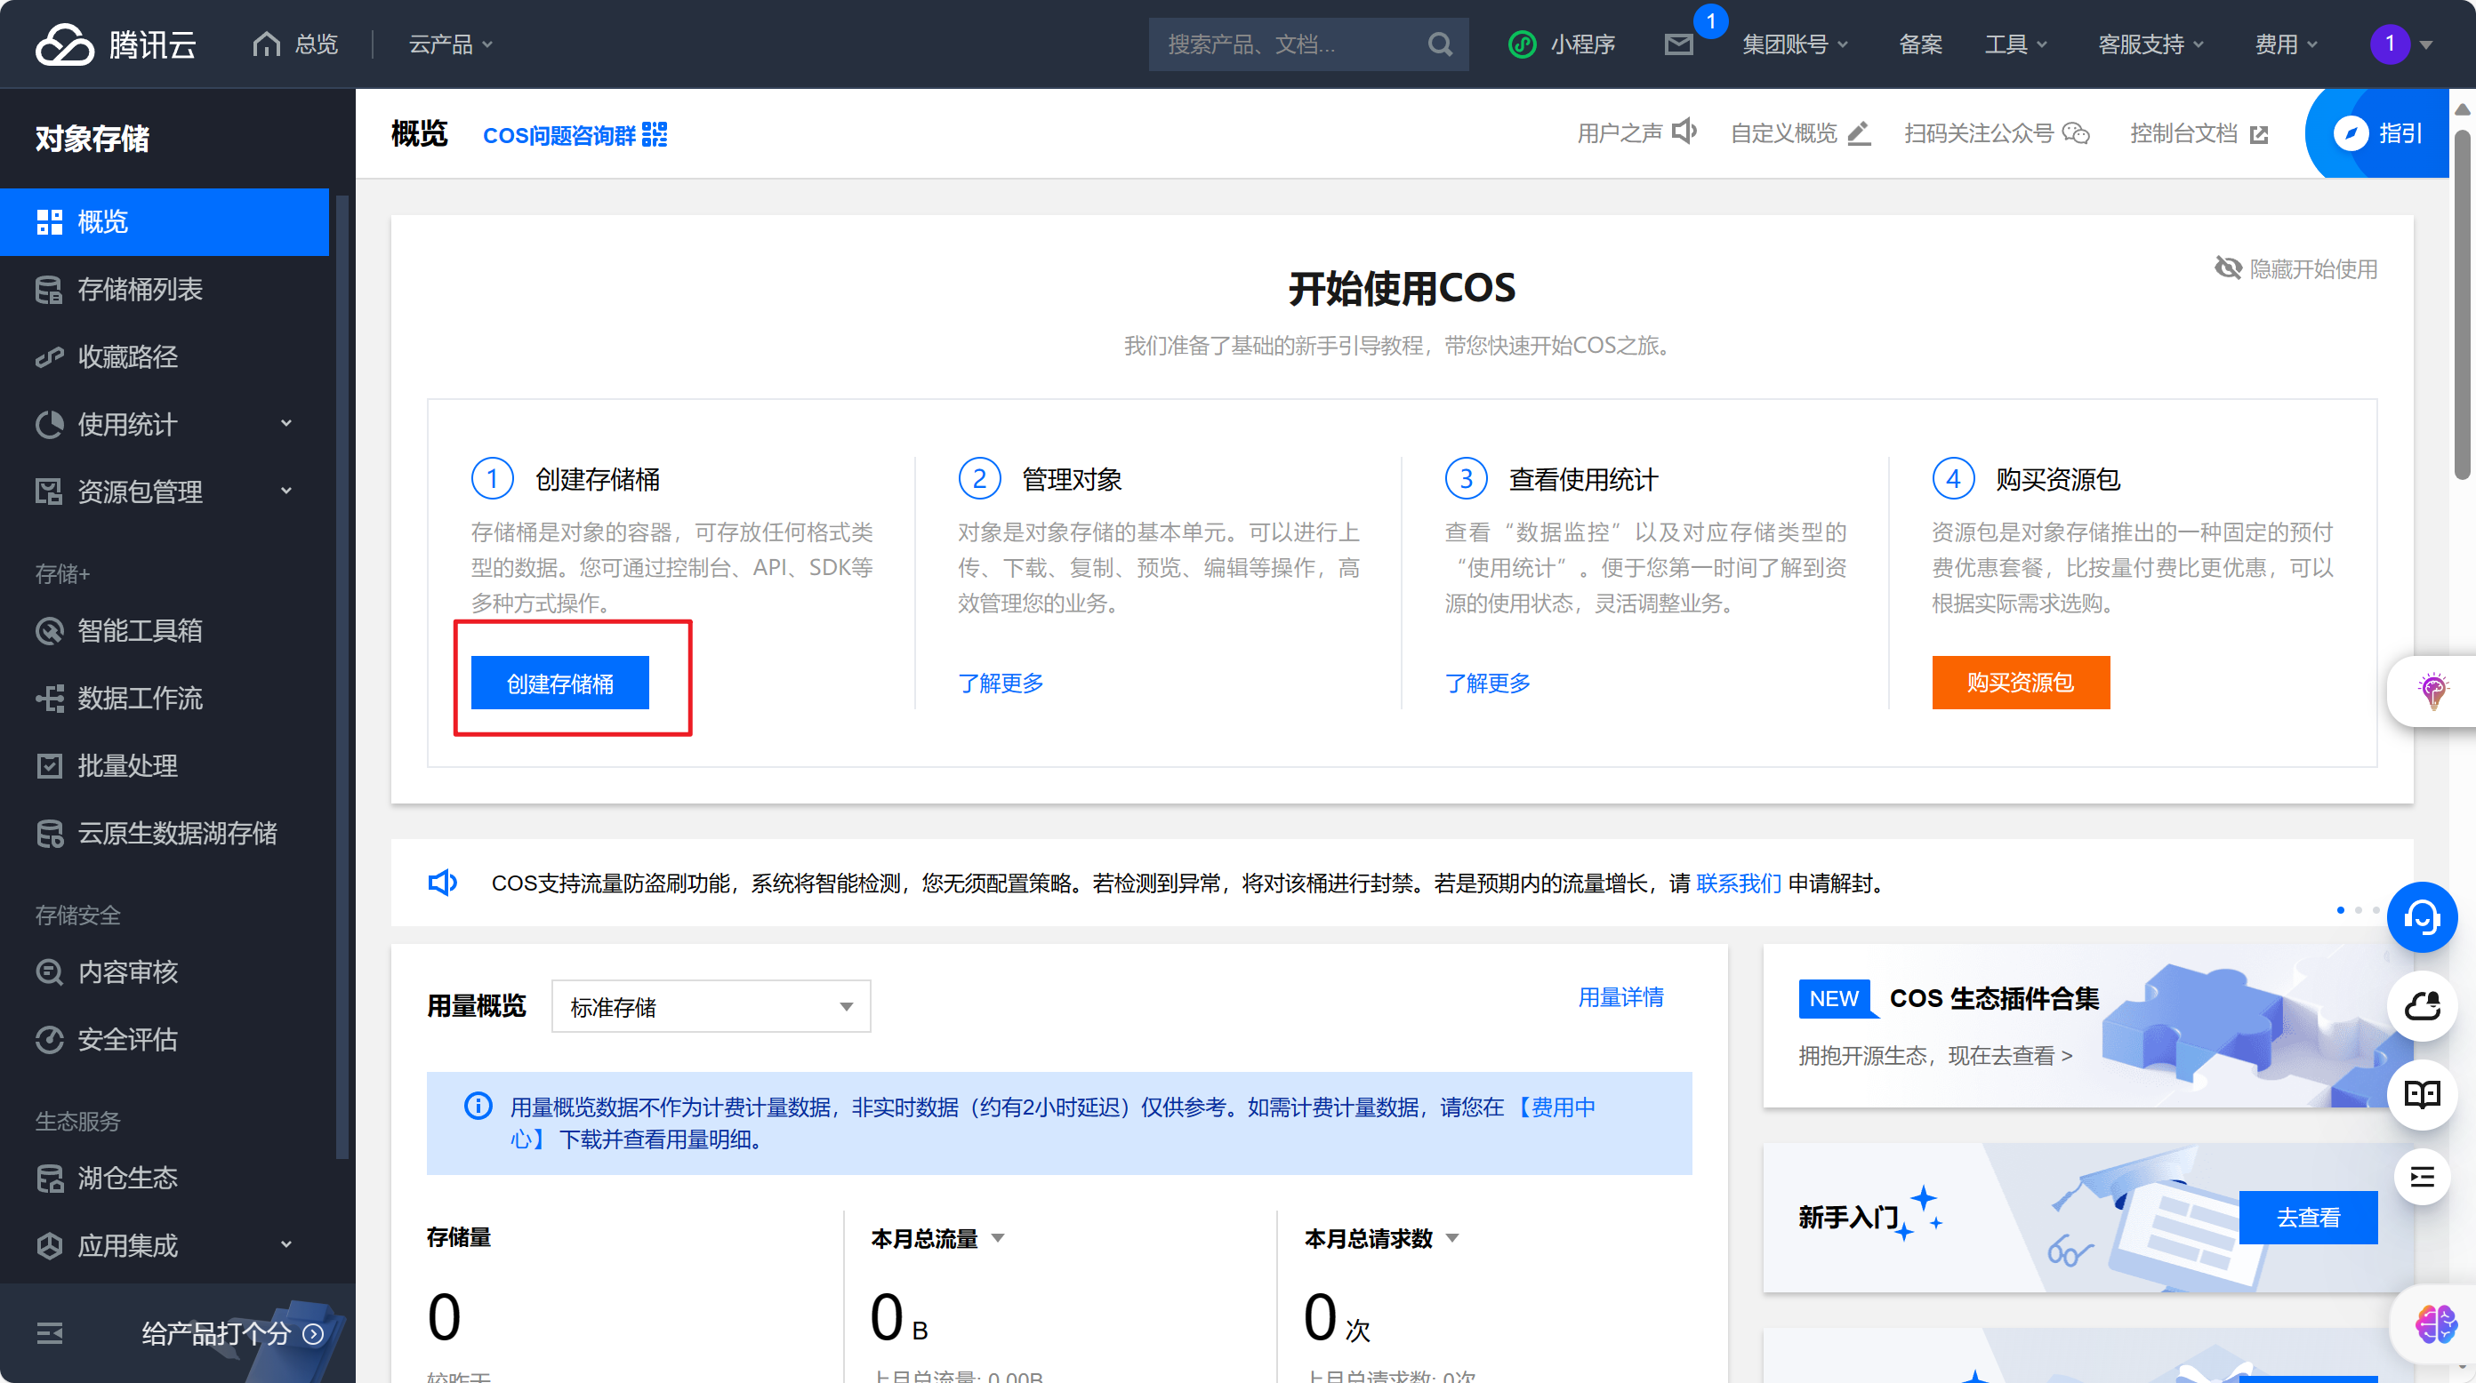
Task: Open the COS QR code consultation group icon
Action: [x=655, y=134]
